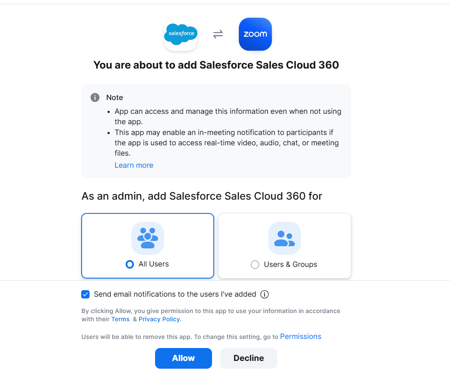This screenshot has width=450, height=373.
Task: Click the Salesforce cloud logo
Action: (181, 34)
